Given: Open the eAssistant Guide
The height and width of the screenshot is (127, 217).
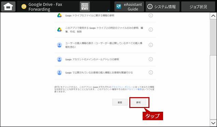Looking at the screenshot, I should tap(129, 6).
